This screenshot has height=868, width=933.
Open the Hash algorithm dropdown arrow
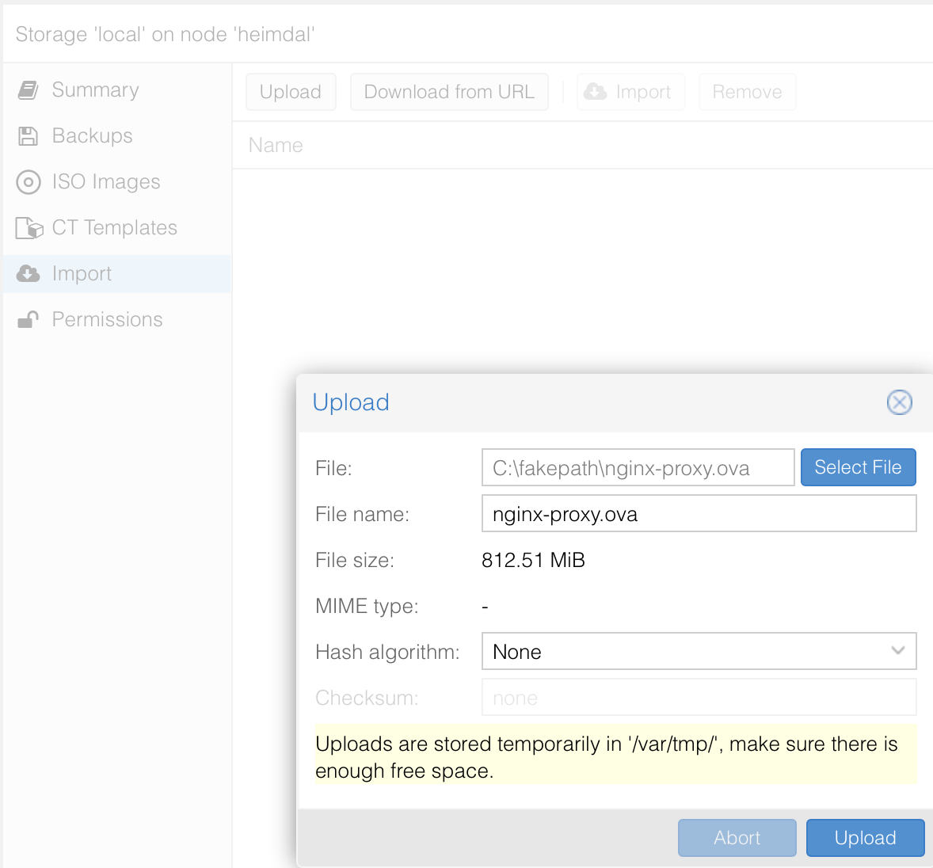898,651
